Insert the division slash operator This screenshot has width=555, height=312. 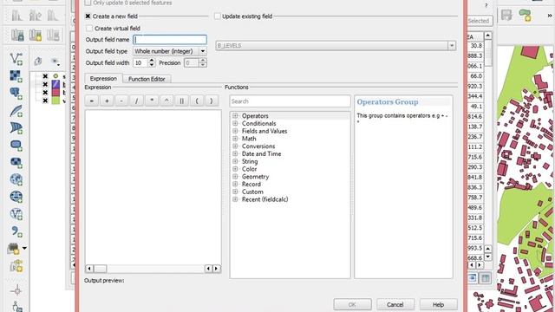[137, 101]
